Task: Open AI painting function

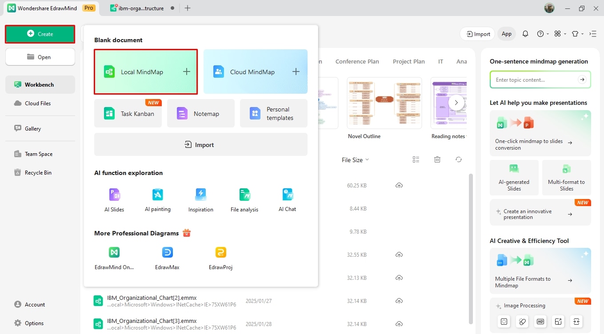Action: click(158, 200)
